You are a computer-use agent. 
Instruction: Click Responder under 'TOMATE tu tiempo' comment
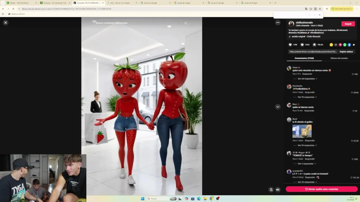(x=310, y=159)
